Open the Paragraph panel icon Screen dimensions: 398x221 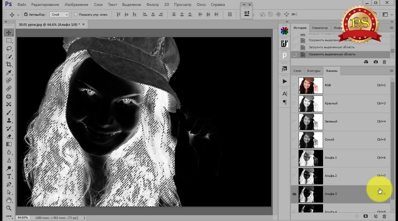[x=285, y=102]
